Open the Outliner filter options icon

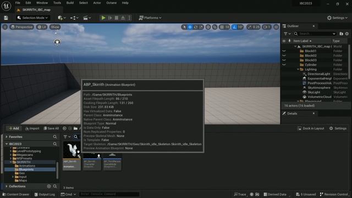pyautogui.click(x=287, y=34)
